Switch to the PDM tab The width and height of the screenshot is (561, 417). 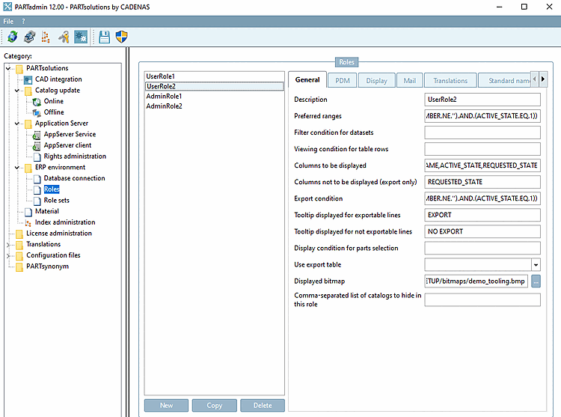(342, 80)
